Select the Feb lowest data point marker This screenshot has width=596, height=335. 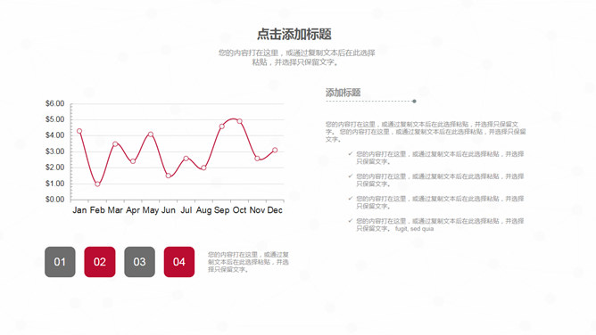coord(97,184)
